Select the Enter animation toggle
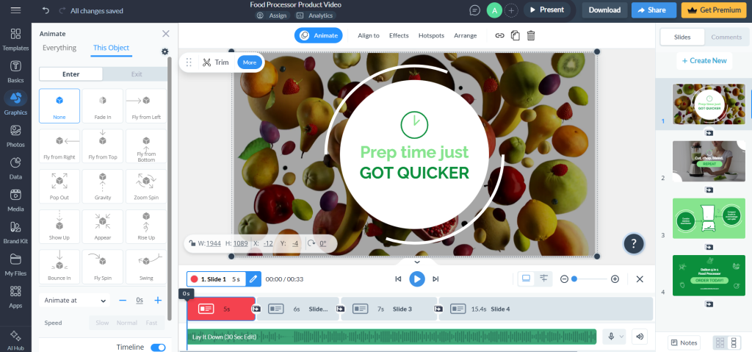The image size is (752, 352). [x=71, y=74]
